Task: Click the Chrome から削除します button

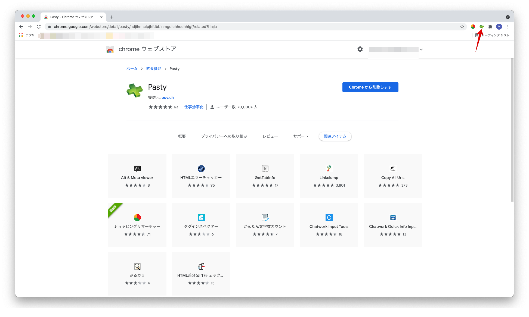Action: 370,87
